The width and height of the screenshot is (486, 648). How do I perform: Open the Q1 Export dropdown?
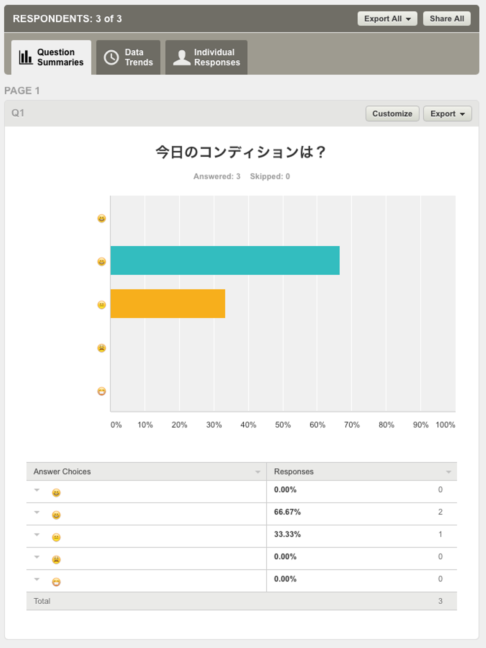447,114
